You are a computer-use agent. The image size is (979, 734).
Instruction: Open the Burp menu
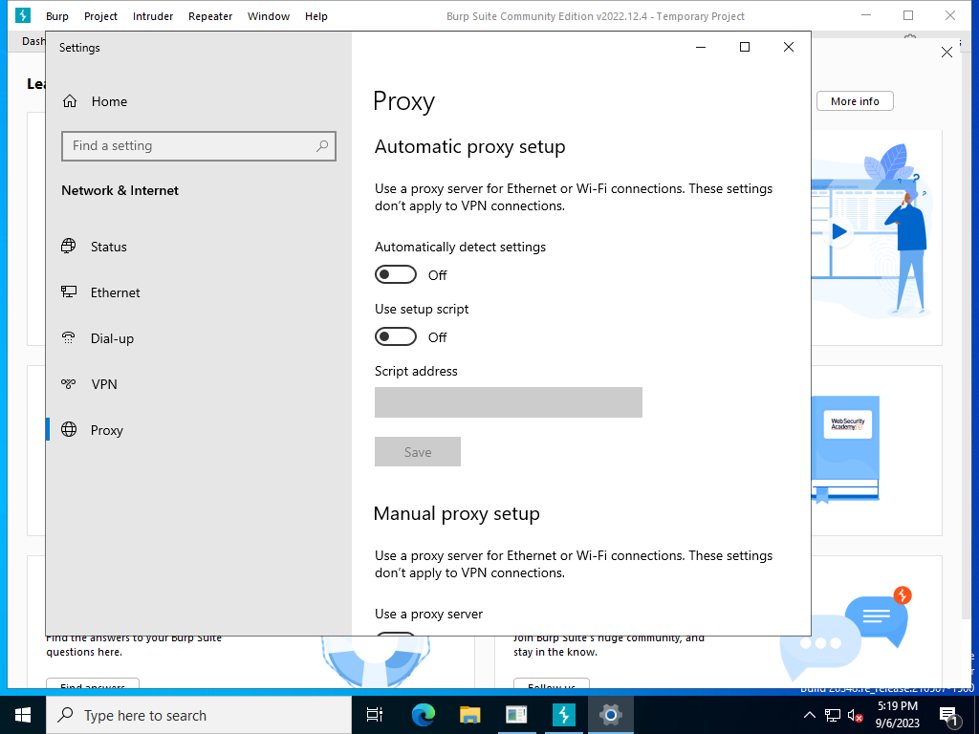pos(56,16)
